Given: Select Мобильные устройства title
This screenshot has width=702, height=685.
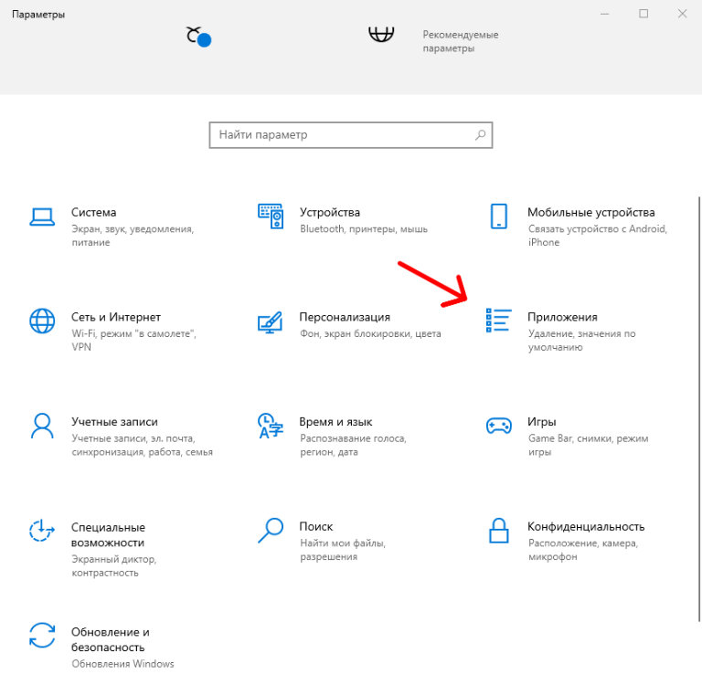Looking at the screenshot, I should coord(591,212).
